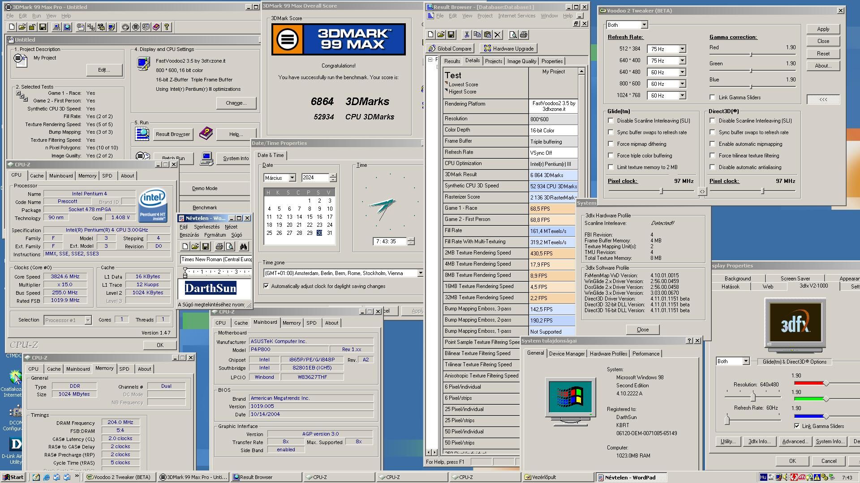Viewport: 860px width, 483px height.
Task: Open the 1024*768 refresh rate dropdown
Action: pyautogui.click(x=682, y=96)
